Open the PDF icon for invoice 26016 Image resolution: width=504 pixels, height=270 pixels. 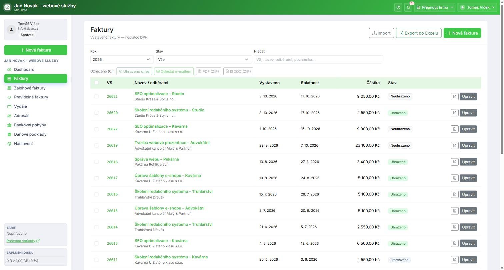pyautogui.click(x=454, y=195)
